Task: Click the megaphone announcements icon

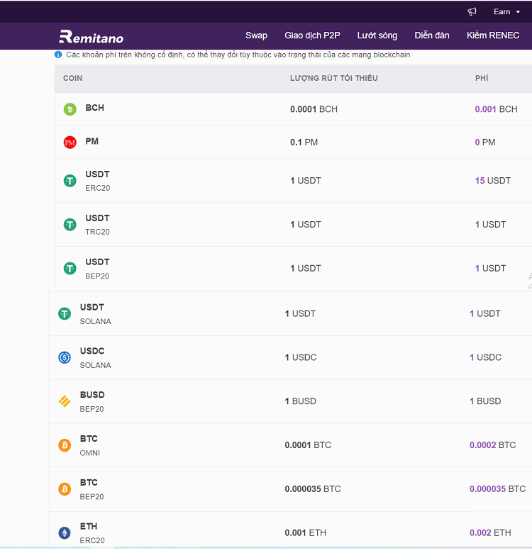Action: (x=472, y=11)
